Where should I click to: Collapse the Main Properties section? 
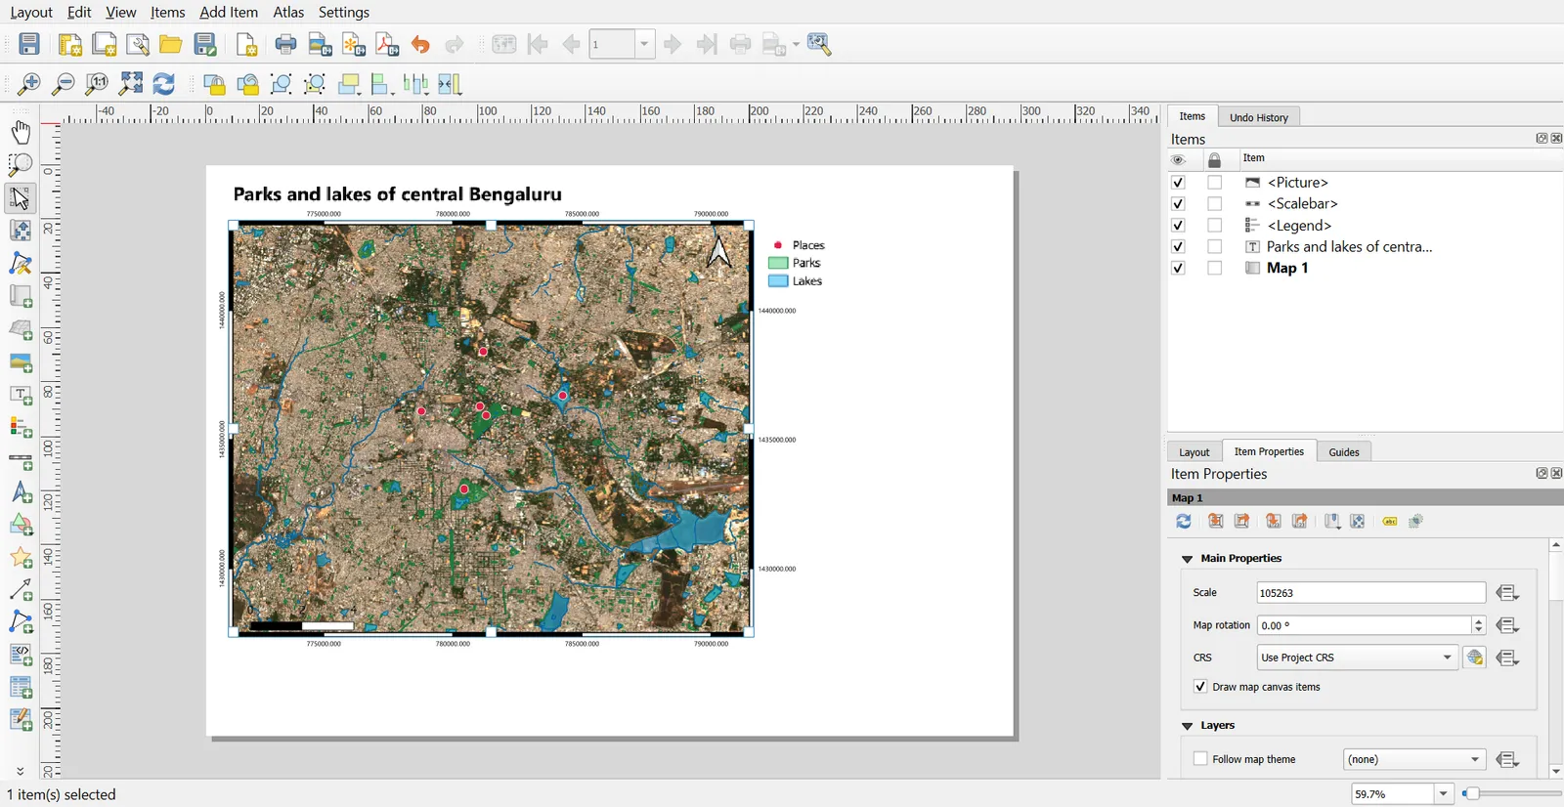1188,559
